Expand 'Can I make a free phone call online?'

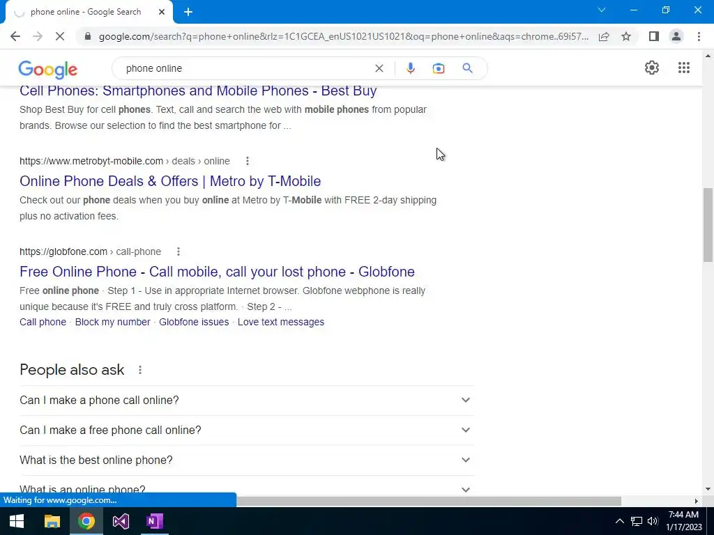pos(246,431)
